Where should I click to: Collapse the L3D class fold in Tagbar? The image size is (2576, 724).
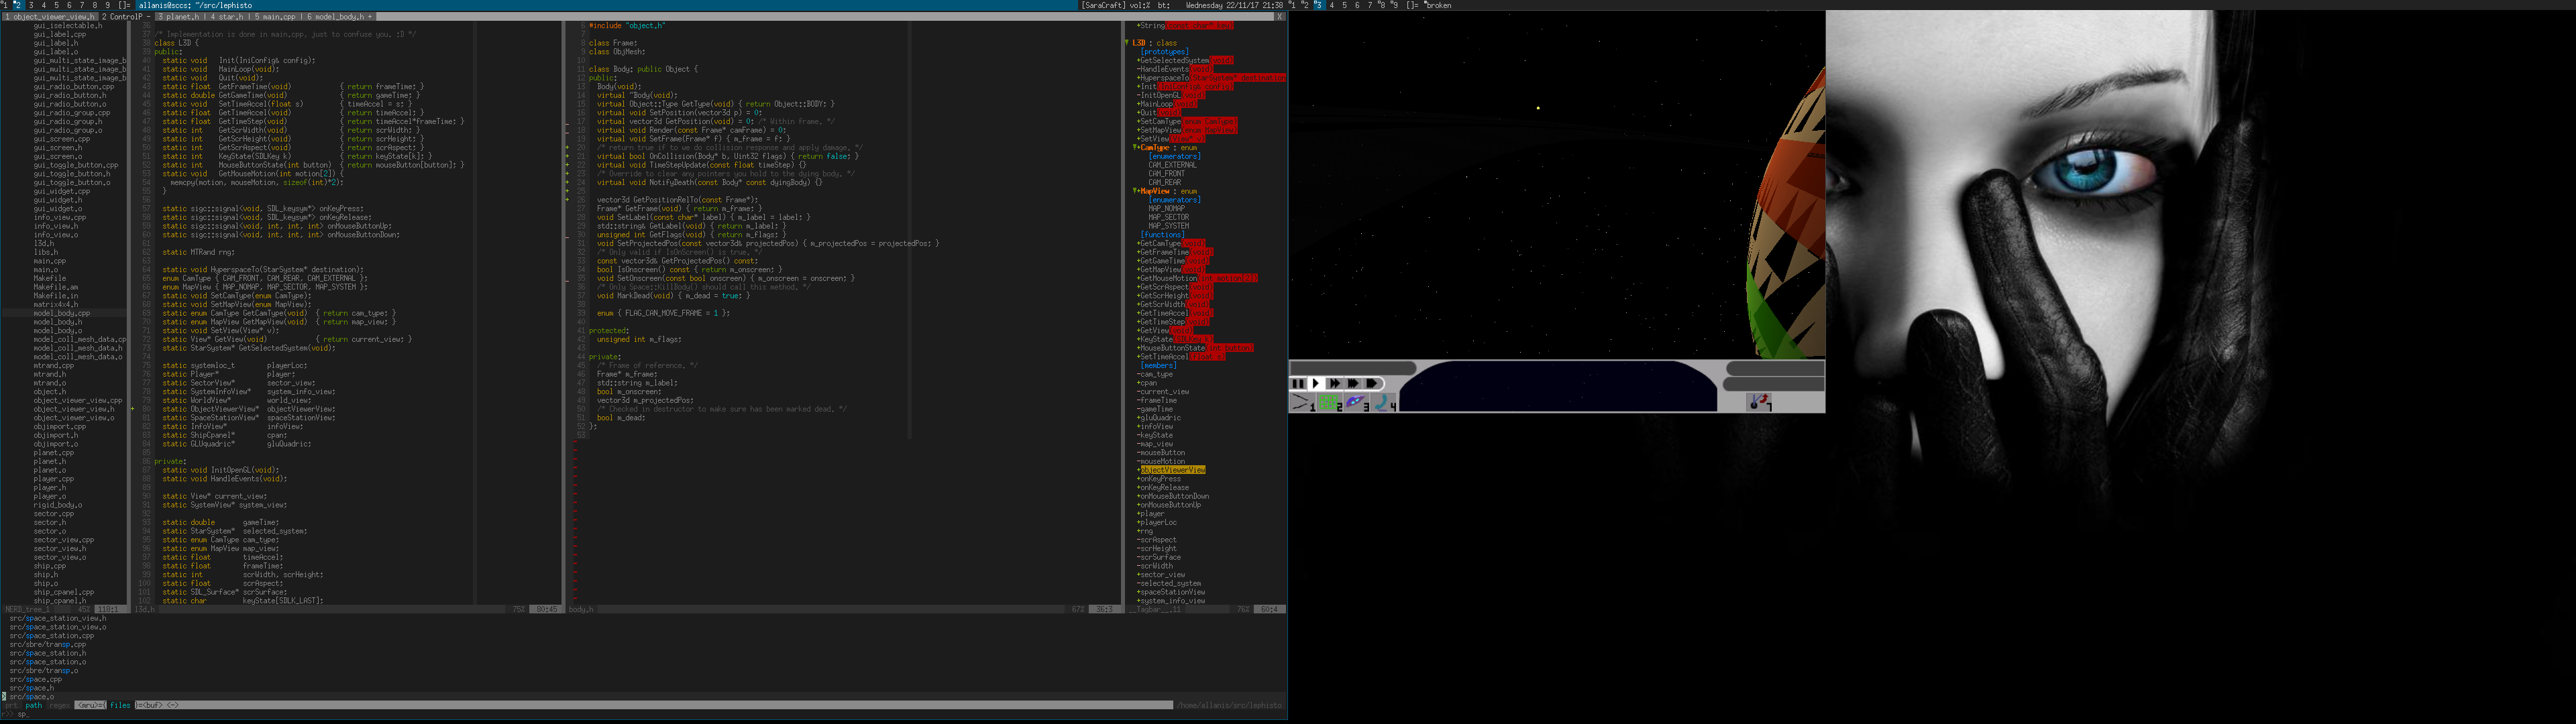[x=1128, y=43]
